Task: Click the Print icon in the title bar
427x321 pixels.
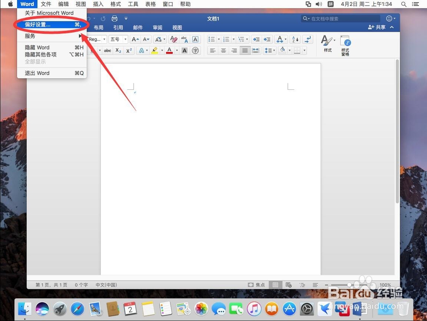Action: [114, 18]
